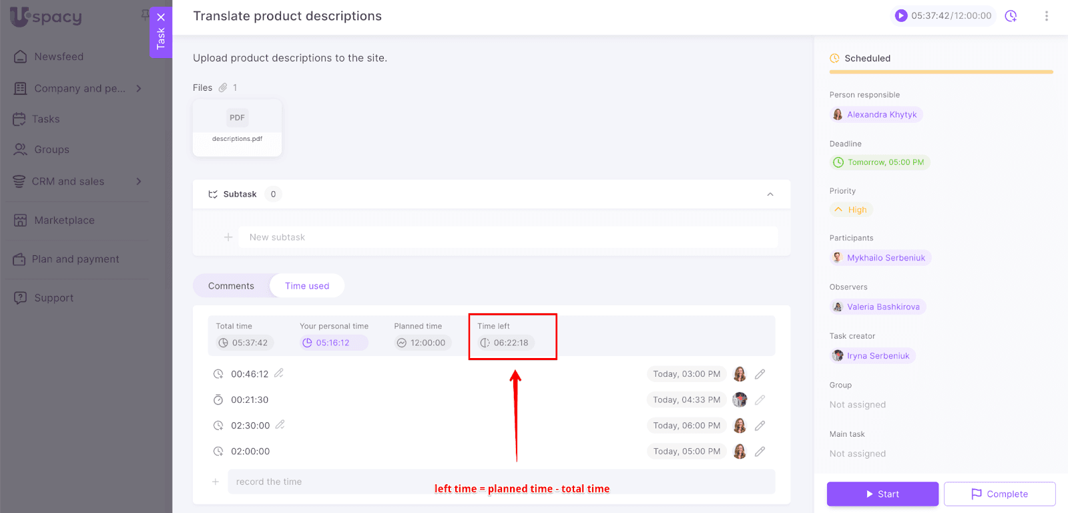Start the task timer play icon in header
The image size is (1068, 513).
tap(901, 15)
